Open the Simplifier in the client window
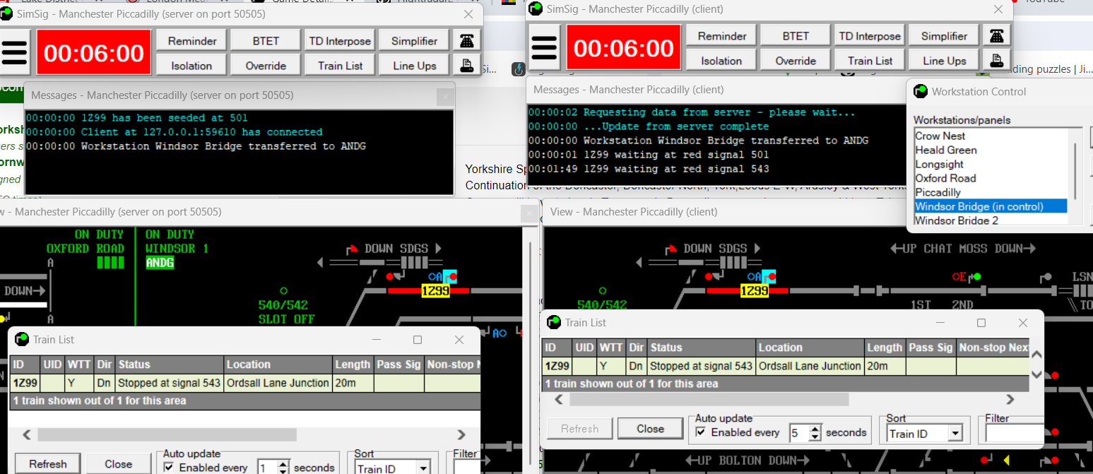 pos(945,36)
